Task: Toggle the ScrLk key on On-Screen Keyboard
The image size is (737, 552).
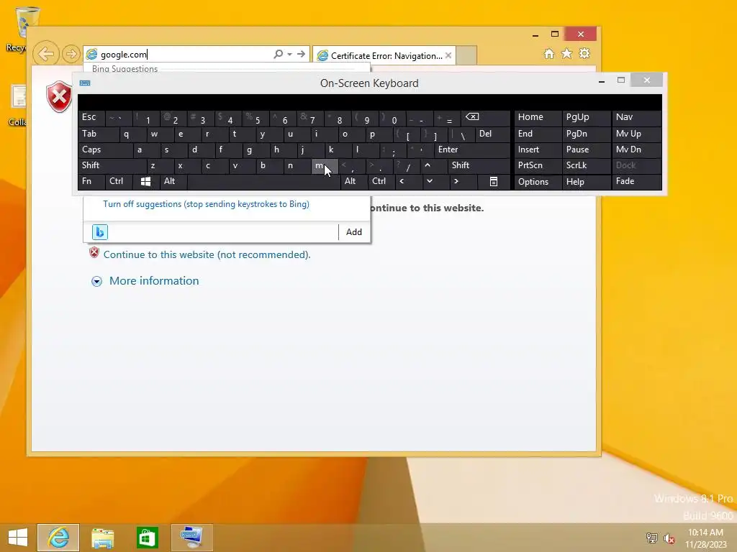Action: [x=586, y=165]
